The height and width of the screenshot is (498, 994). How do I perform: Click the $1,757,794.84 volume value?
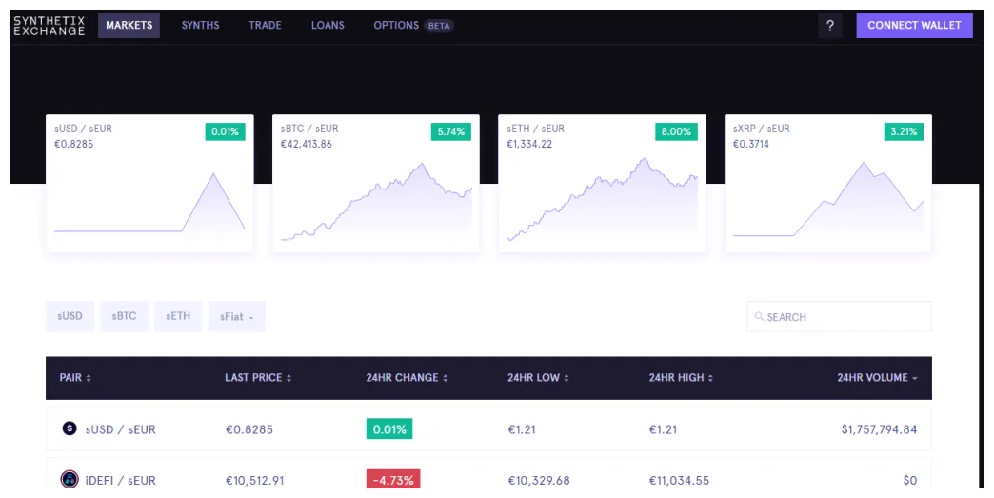click(x=879, y=429)
